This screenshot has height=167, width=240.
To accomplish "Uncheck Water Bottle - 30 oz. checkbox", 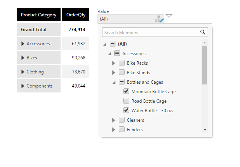I will pos(126,110).
